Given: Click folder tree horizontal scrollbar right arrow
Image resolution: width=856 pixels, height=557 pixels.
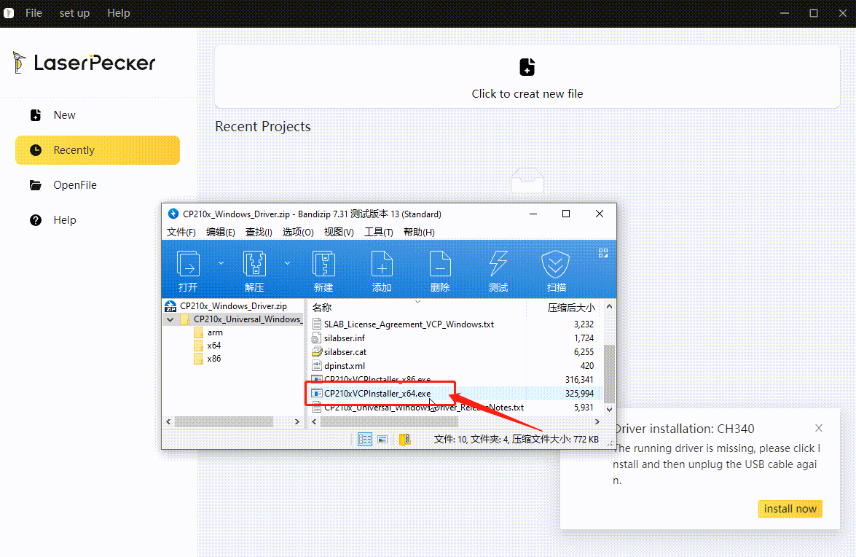Looking at the screenshot, I should pos(297,421).
